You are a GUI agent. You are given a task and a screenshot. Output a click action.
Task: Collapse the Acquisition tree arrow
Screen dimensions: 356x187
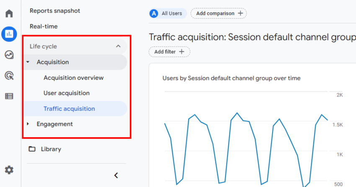(x=28, y=62)
